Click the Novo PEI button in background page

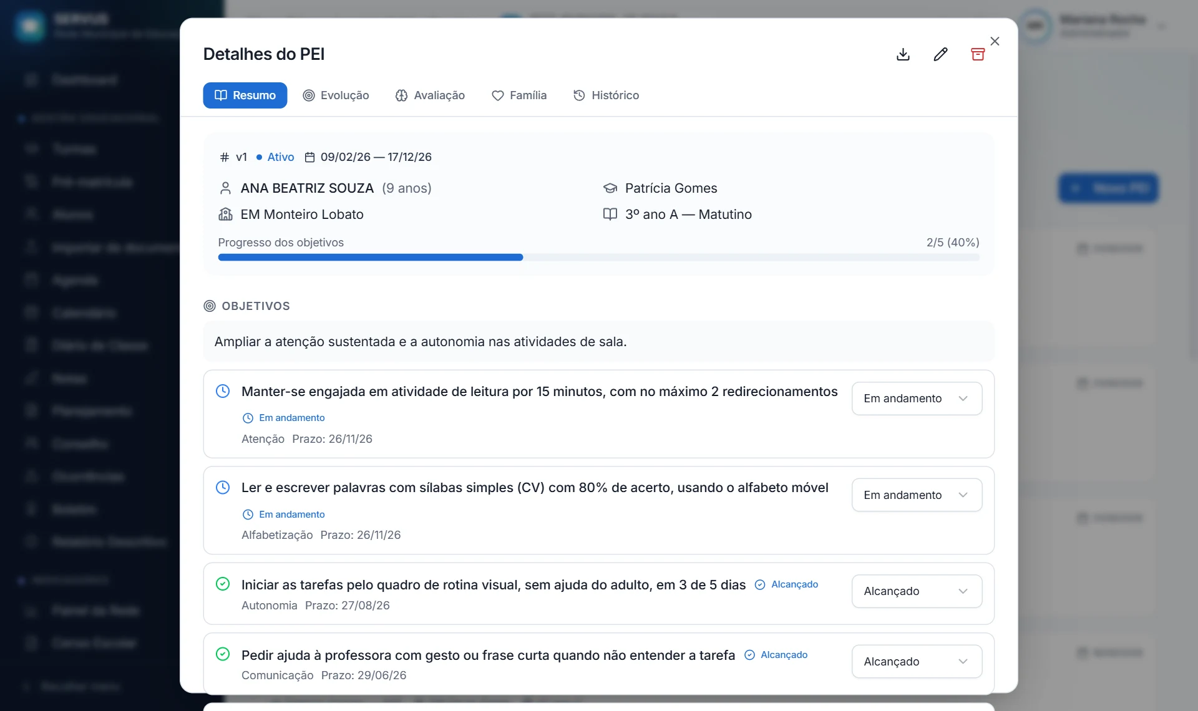[1108, 188]
